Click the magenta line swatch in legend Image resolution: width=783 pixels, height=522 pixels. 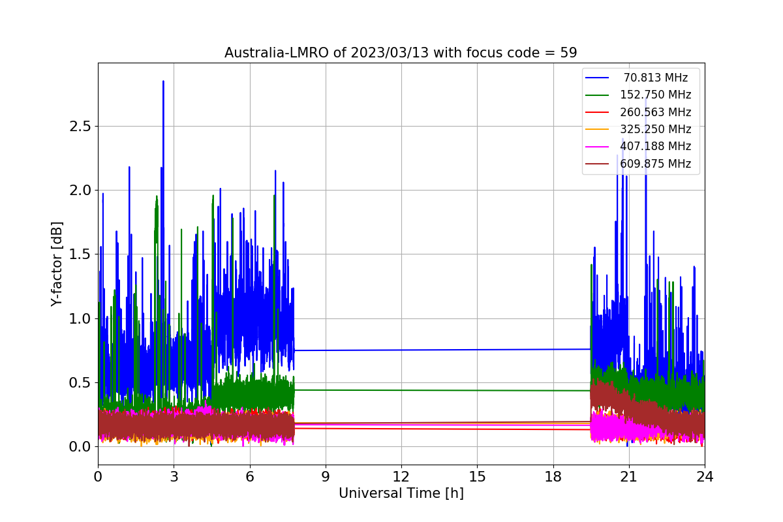[x=597, y=147]
